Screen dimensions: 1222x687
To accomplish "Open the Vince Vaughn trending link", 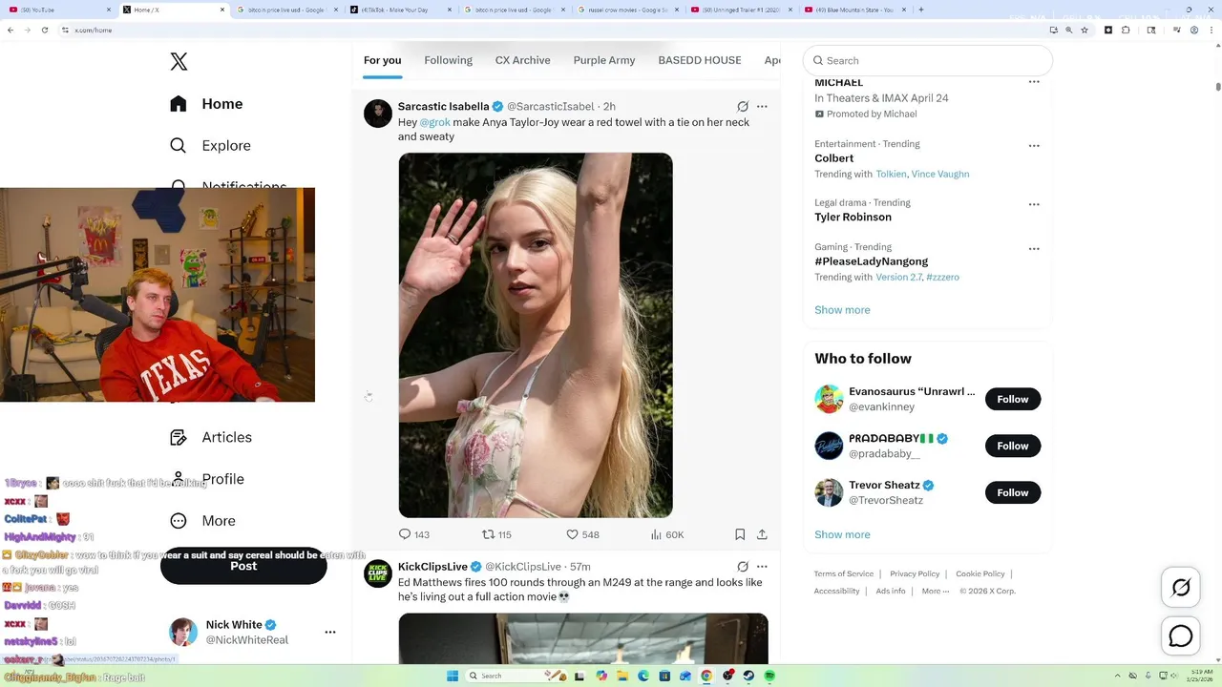I will [940, 174].
